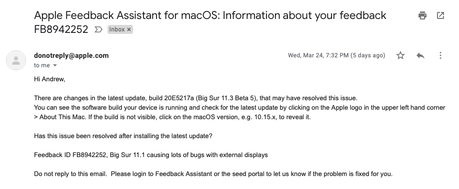Click the "Hi Andrew," greeting line
The height and width of the screenshot is (189, 459).
pos(49,79)
